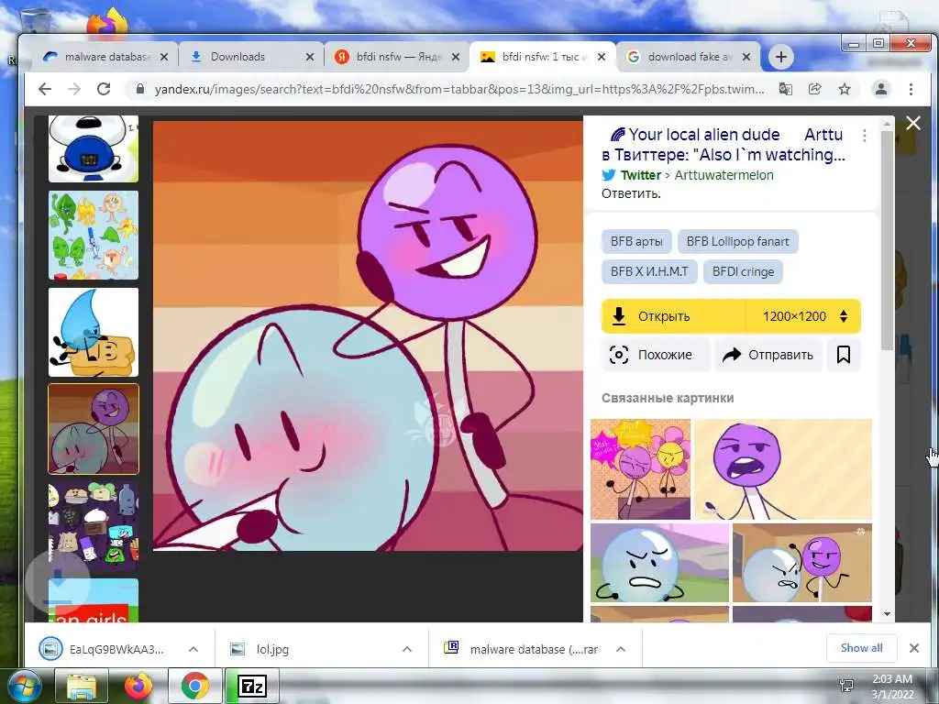This screenshot has height=704, width=939.
Task: Close the image viewer overlay
Action: [913, 124]
